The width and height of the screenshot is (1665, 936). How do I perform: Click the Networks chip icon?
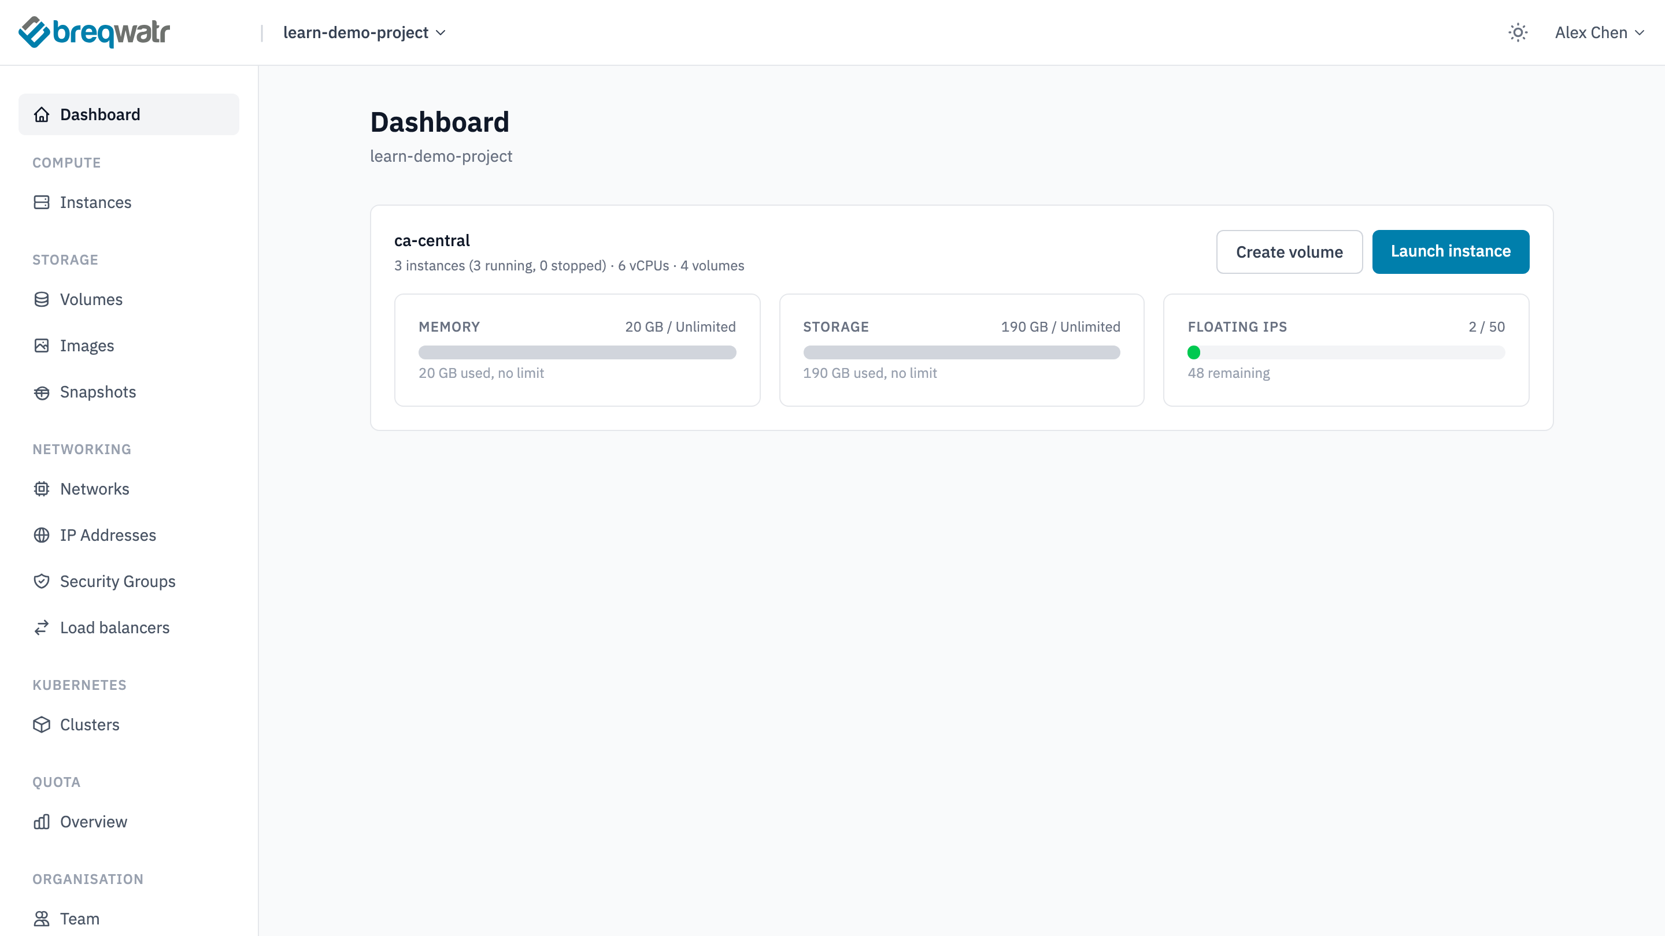pyautogui.click(x=42, y=489)
